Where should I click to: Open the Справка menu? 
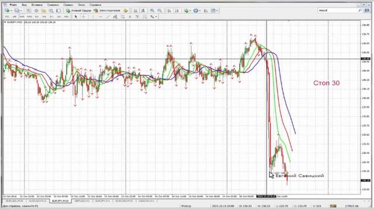pyautogui.click(x=95, y=5)
